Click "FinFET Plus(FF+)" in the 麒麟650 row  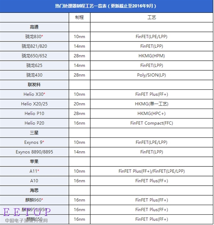[x=152, y=219]
